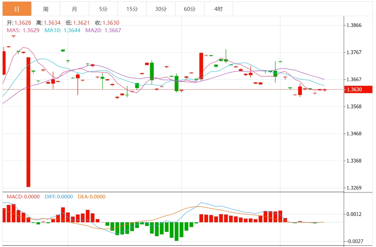Click the 高: 1.3634 high price value

[48, 23]
